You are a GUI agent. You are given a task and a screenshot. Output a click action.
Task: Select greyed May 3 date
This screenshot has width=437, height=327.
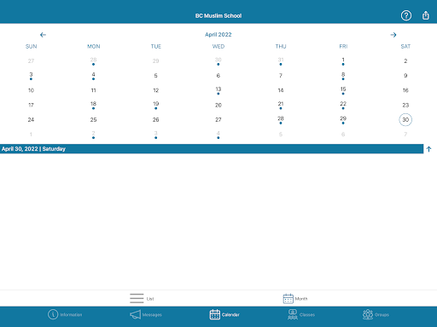tap(155, 135)
